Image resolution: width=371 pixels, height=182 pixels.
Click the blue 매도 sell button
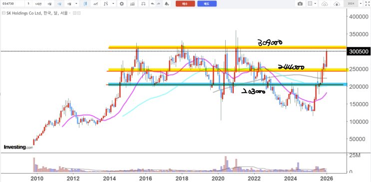(207, 3)
